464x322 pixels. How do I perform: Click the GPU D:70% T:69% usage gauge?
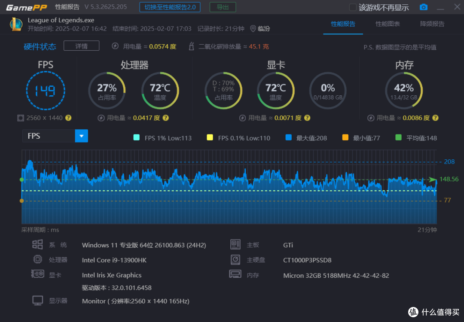[x=223, y=91]
